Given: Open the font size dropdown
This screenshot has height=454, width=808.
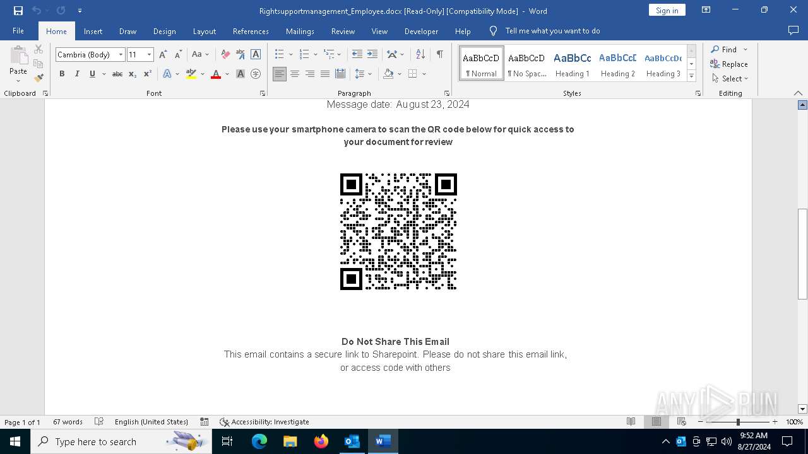Looking at the screenshot, I should click(x=149, y=55).
